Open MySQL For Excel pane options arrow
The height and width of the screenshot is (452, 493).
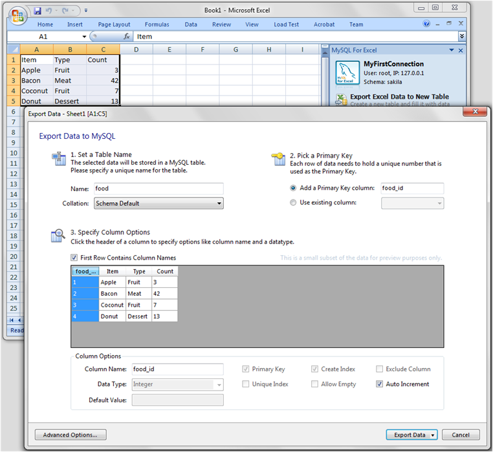452,50
